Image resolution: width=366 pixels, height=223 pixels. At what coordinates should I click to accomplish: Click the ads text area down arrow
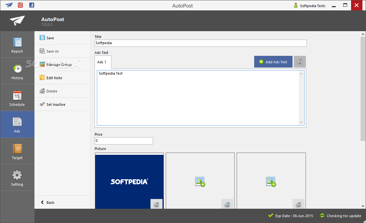coord(301,122)
